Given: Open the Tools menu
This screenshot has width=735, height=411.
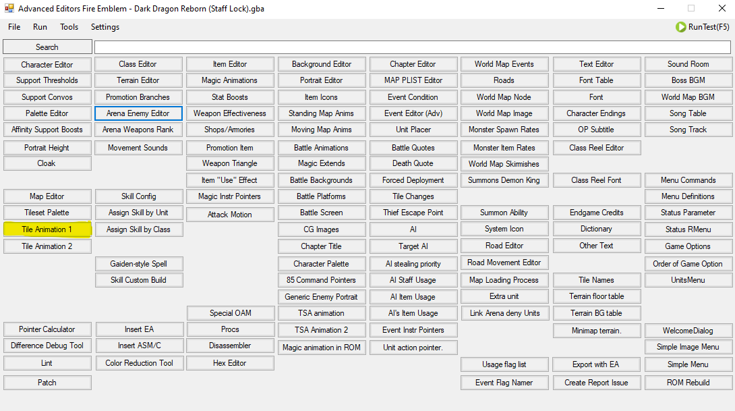Looking at the screenshot, I should [69, 27].
